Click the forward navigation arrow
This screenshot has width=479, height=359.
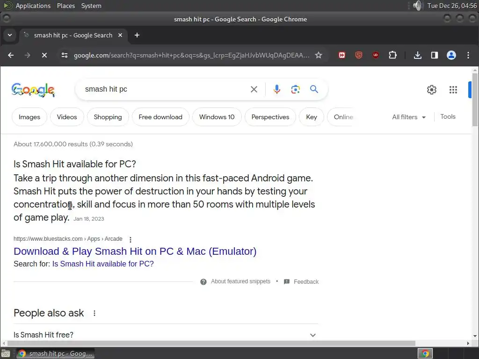coord(28,55)
